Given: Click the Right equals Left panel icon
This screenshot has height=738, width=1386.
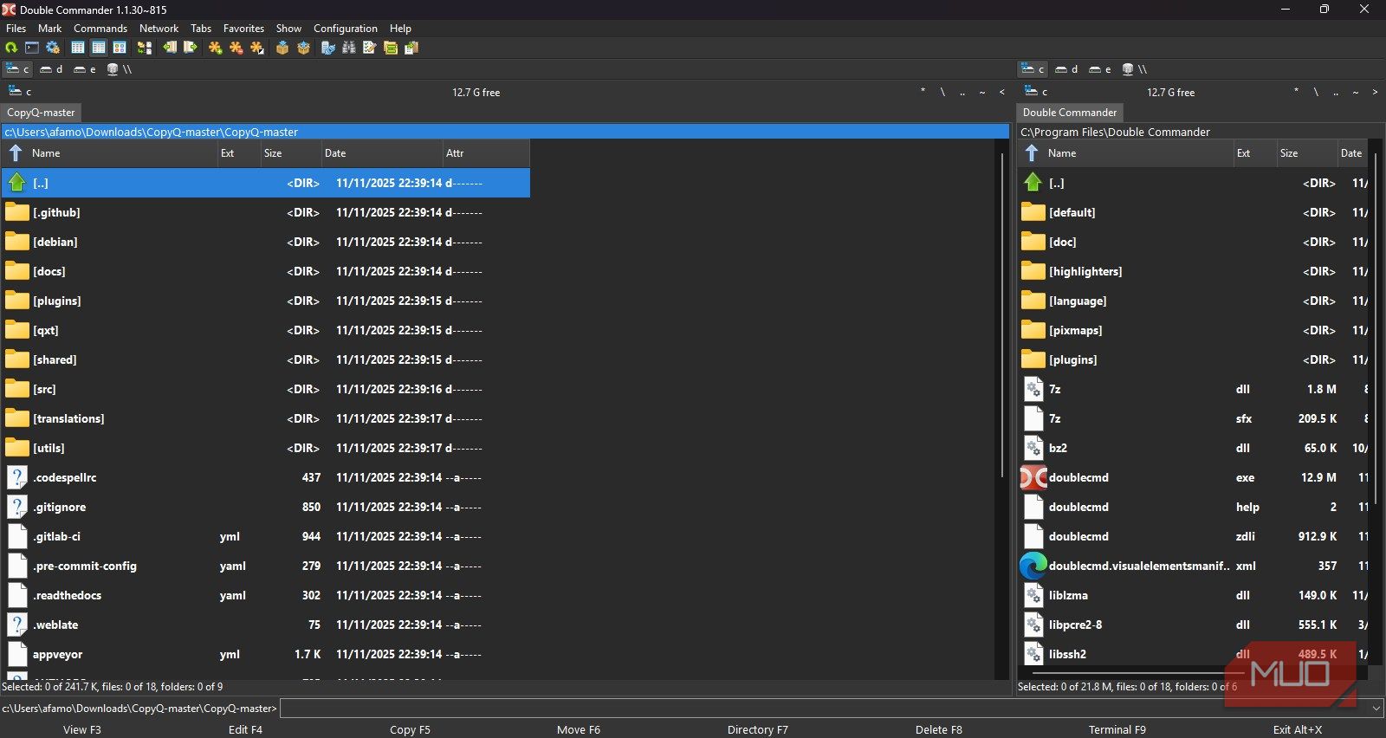Looking at the screenshot, I should point(191,48).
